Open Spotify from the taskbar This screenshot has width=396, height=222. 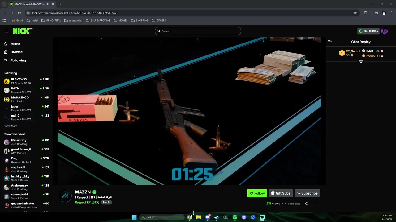235,217
